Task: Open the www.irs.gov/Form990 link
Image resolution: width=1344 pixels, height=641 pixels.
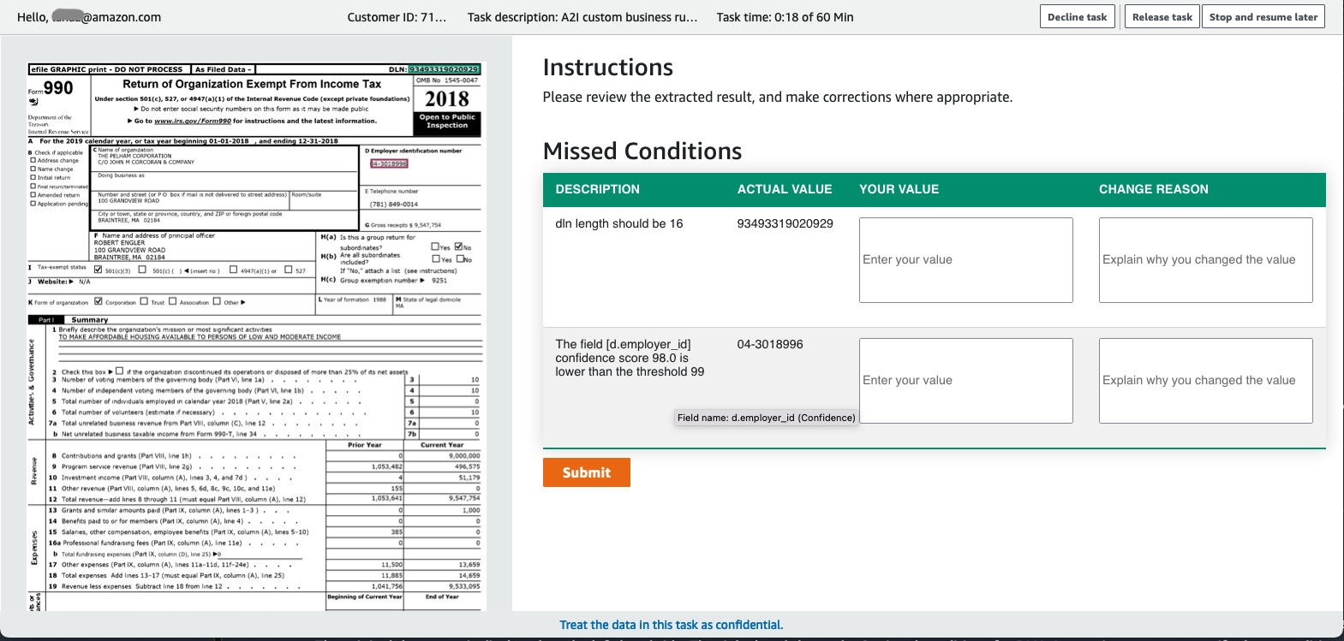Action: (x=193, y=122)
